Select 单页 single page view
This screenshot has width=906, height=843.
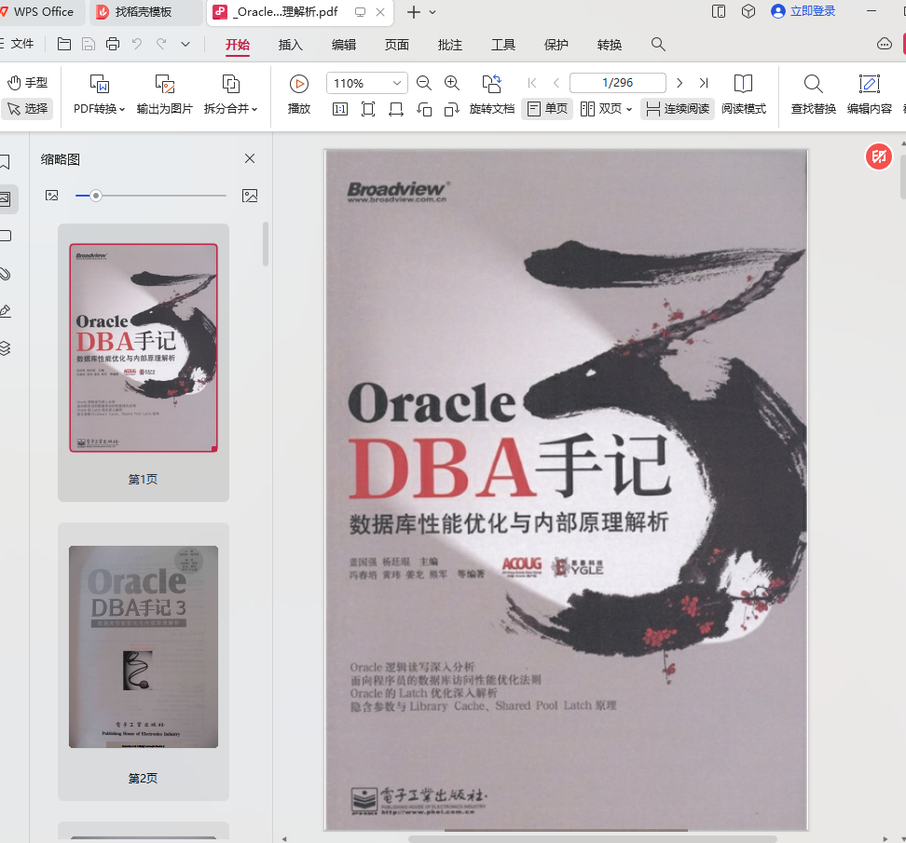pyautogui.click(x=547, y=109)
